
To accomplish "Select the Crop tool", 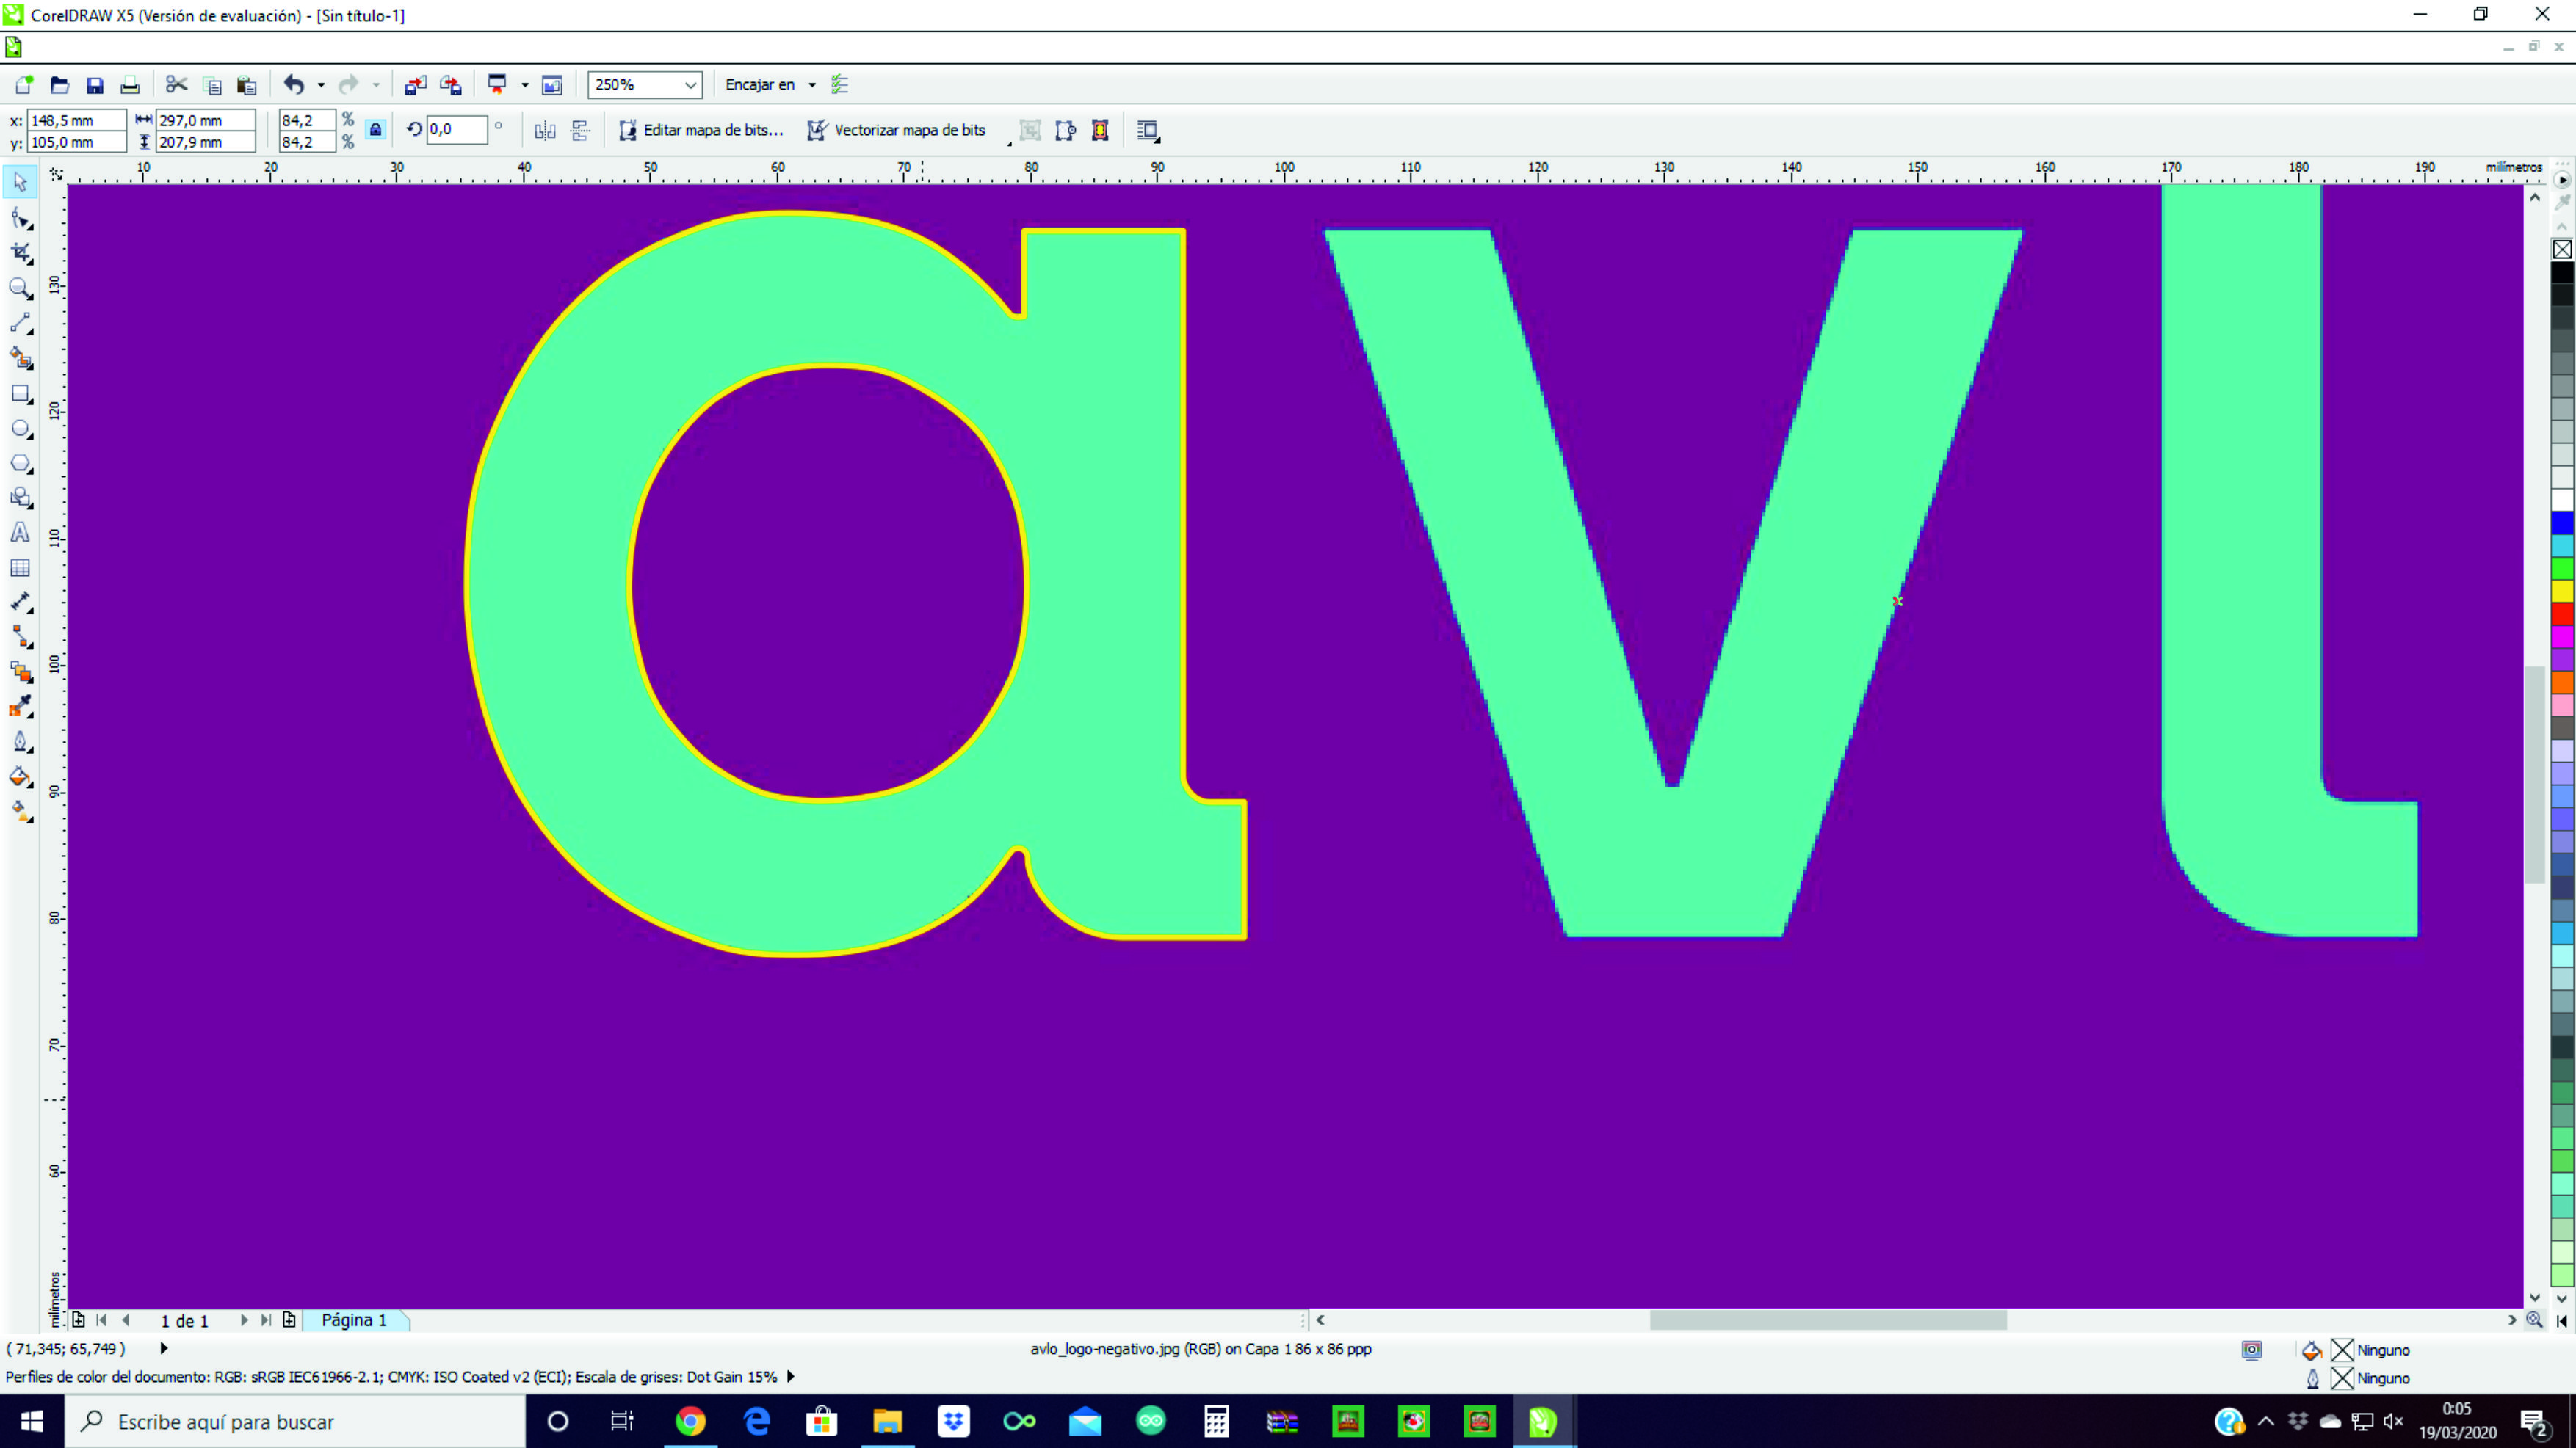I will (20, 252).
